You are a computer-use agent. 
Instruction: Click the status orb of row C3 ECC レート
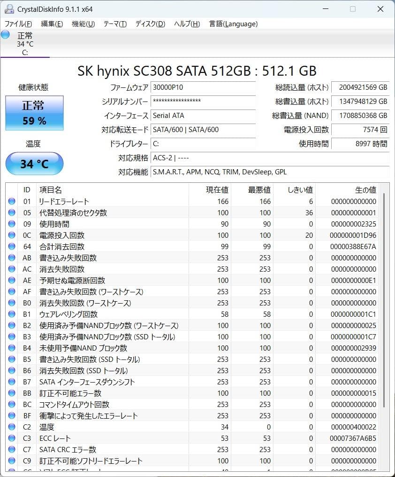click(12, 438)
